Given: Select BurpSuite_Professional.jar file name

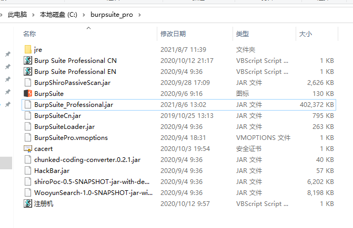Looking at the screenshot, I should [x=74, y=105].
